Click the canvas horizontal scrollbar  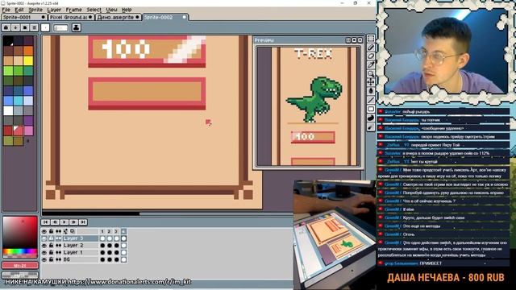pos(167,213)
